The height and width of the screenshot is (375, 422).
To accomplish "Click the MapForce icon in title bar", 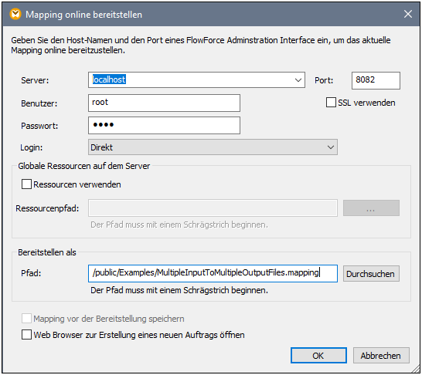I will pyautogui.click(x=15, y=14).
